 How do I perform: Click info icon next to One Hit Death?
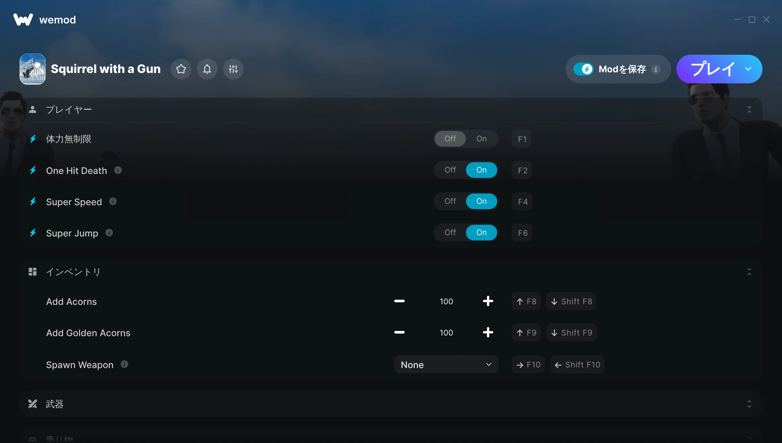click(x=118, y=170)
